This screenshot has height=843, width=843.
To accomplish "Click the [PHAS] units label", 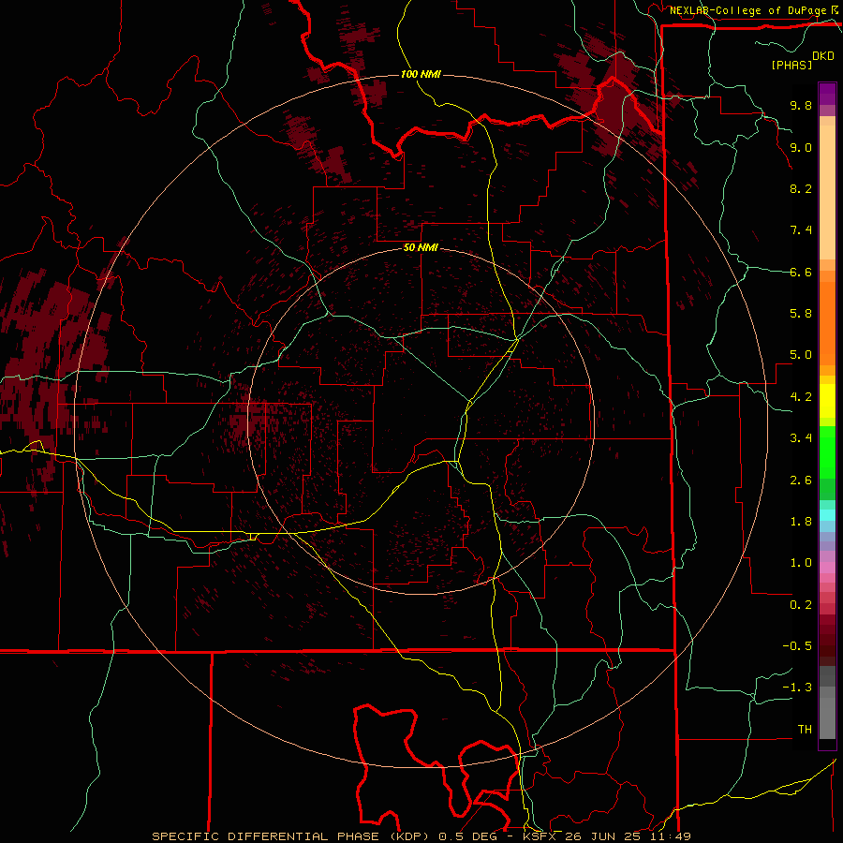I will pos(791,65).
